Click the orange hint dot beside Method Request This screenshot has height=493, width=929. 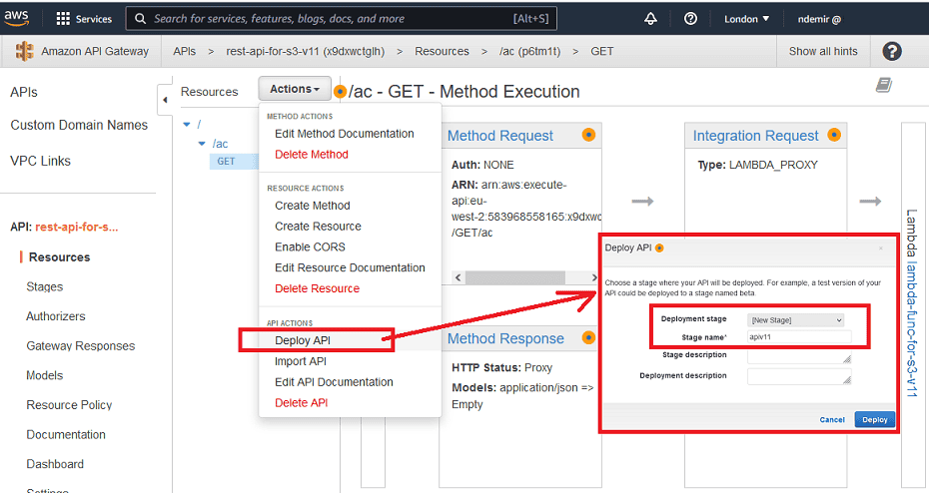click(x=588, y=136)
